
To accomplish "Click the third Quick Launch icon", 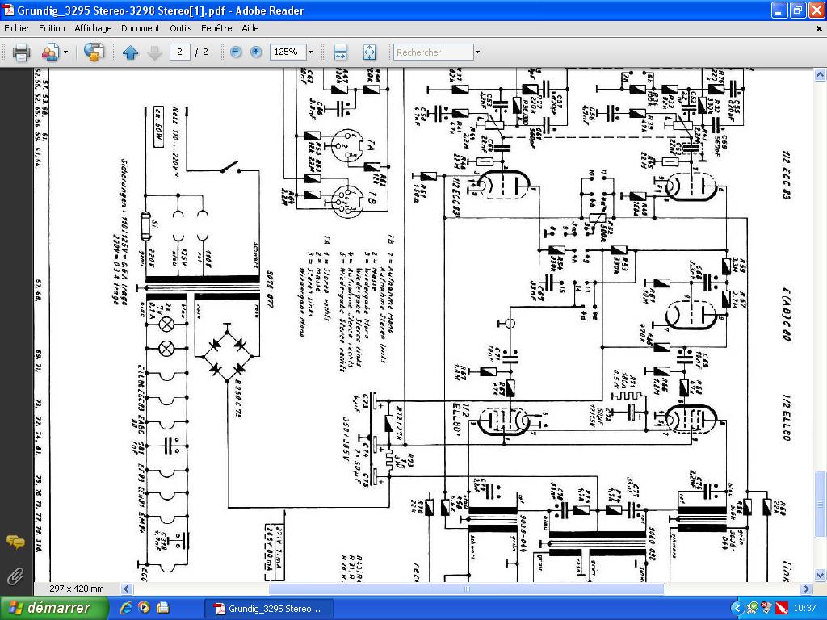I will (x=163, y=608).
